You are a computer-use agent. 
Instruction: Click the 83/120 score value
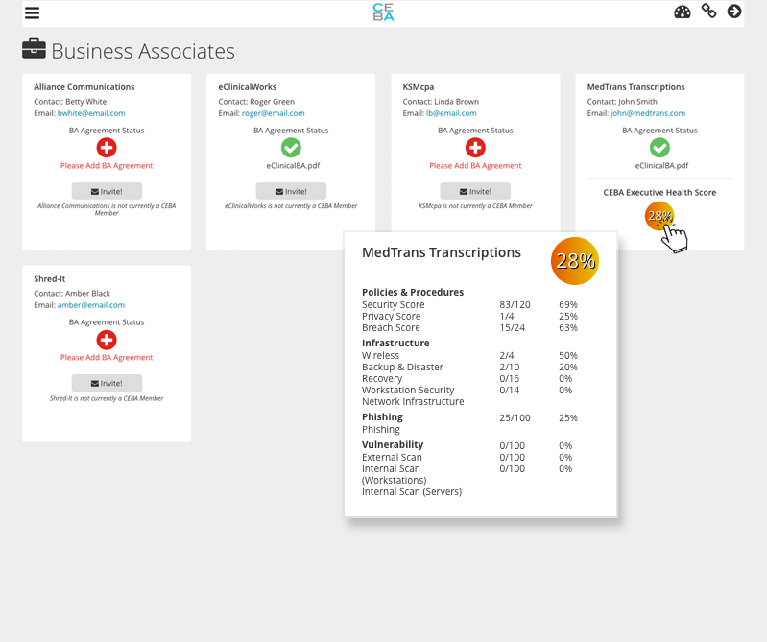(x=515, y=304)
